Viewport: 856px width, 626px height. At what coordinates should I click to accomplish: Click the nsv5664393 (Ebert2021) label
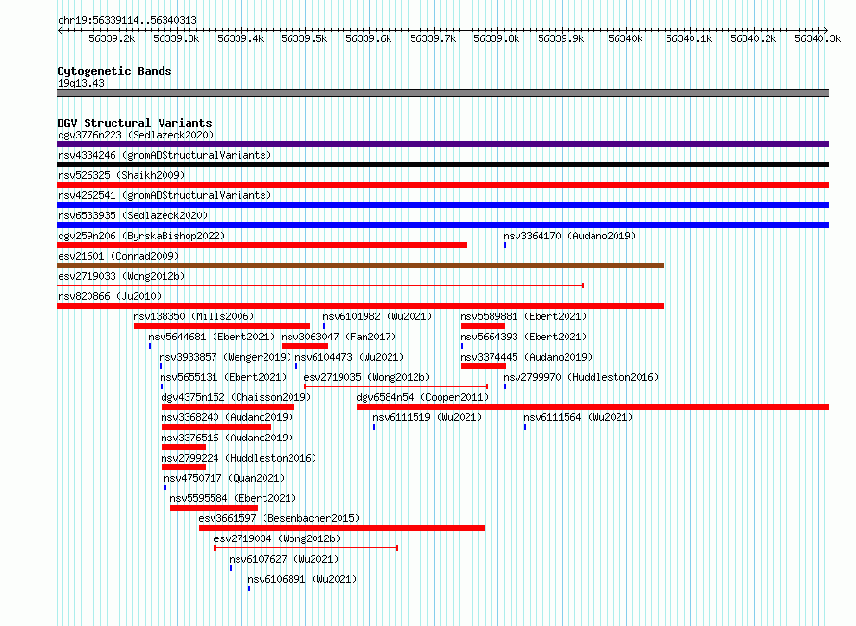[x=523, y=337]
